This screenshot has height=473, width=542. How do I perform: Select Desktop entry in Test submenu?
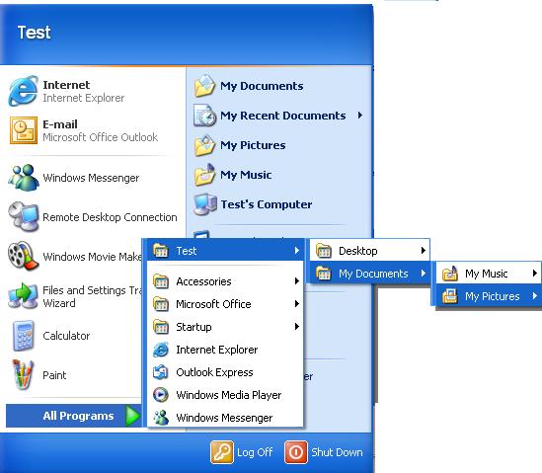coord(370,251)
